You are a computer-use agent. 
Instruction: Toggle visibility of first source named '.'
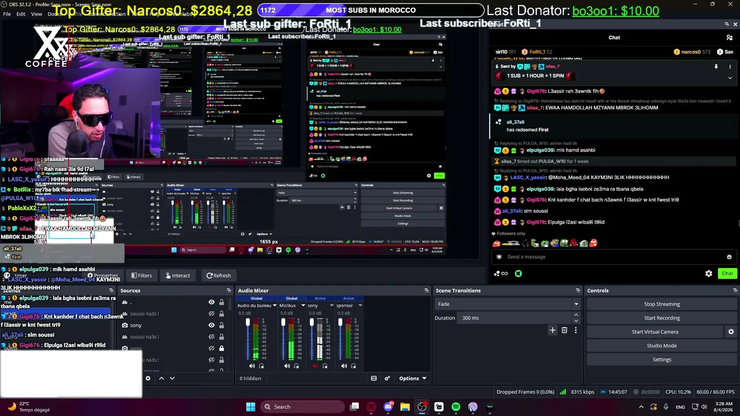212,302
